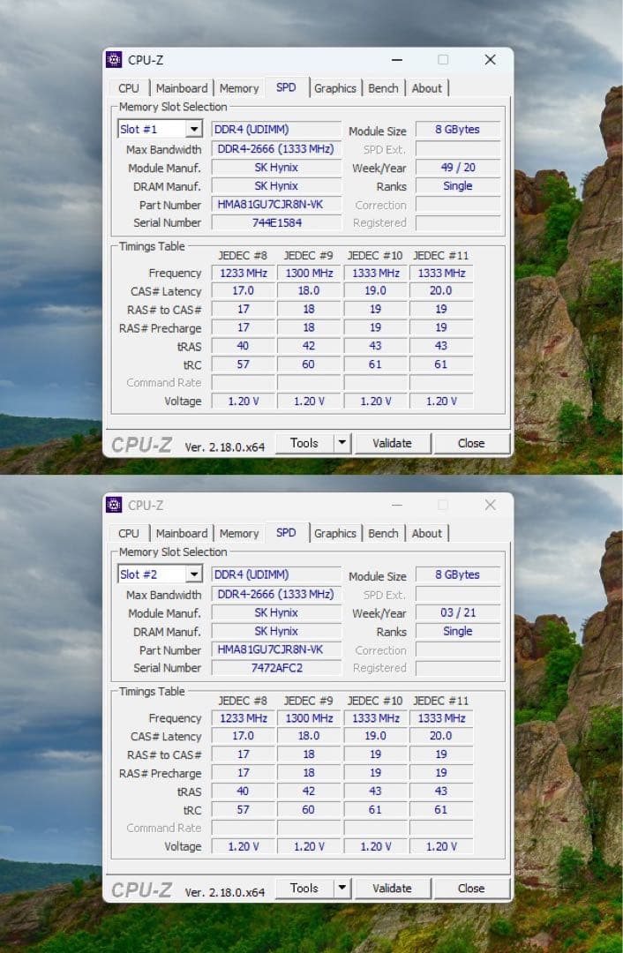Click Max Bandwidth DDR4-2666 value in Slot #2 window

point(276,593)
